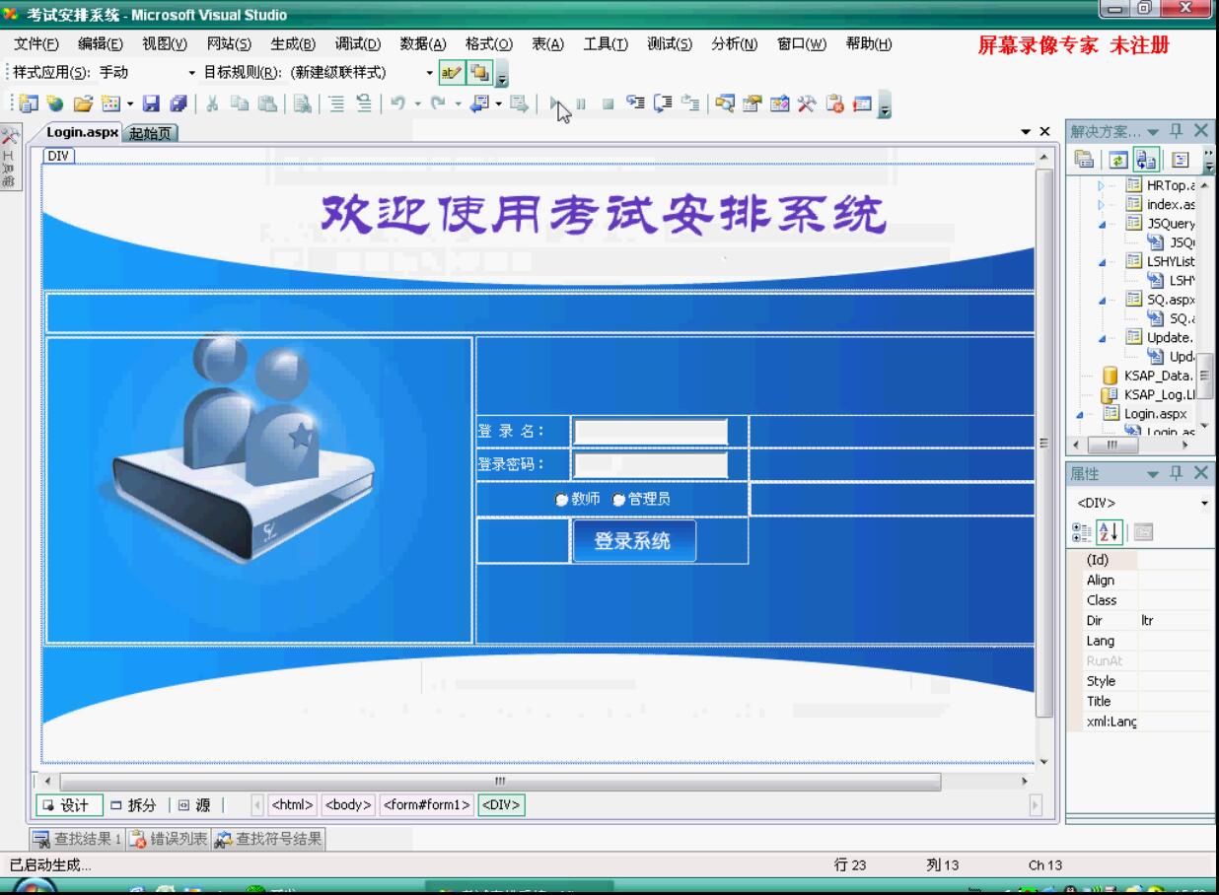Click the Pause debugging icon
This screenshot has width=1219, height=895.
pos(581,103)
